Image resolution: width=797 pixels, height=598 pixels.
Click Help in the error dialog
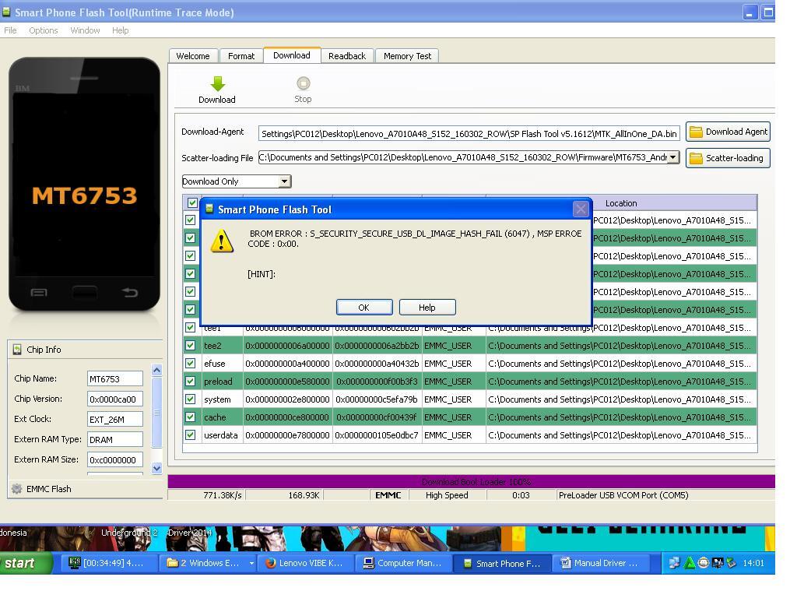(x=427, y=307)
